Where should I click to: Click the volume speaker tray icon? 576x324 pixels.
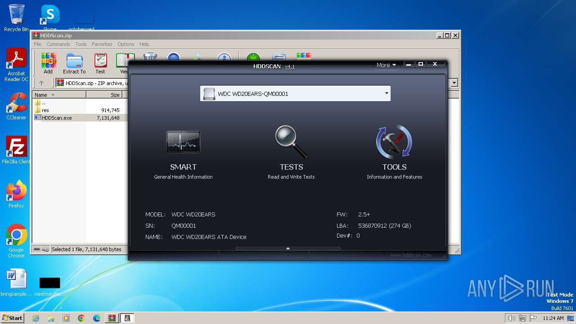point(511,318)
